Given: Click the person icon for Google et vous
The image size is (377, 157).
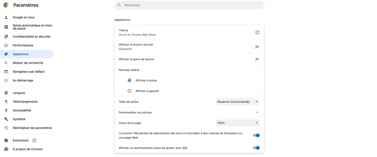Looking at the screenshot, I should [x=6, y=17].
